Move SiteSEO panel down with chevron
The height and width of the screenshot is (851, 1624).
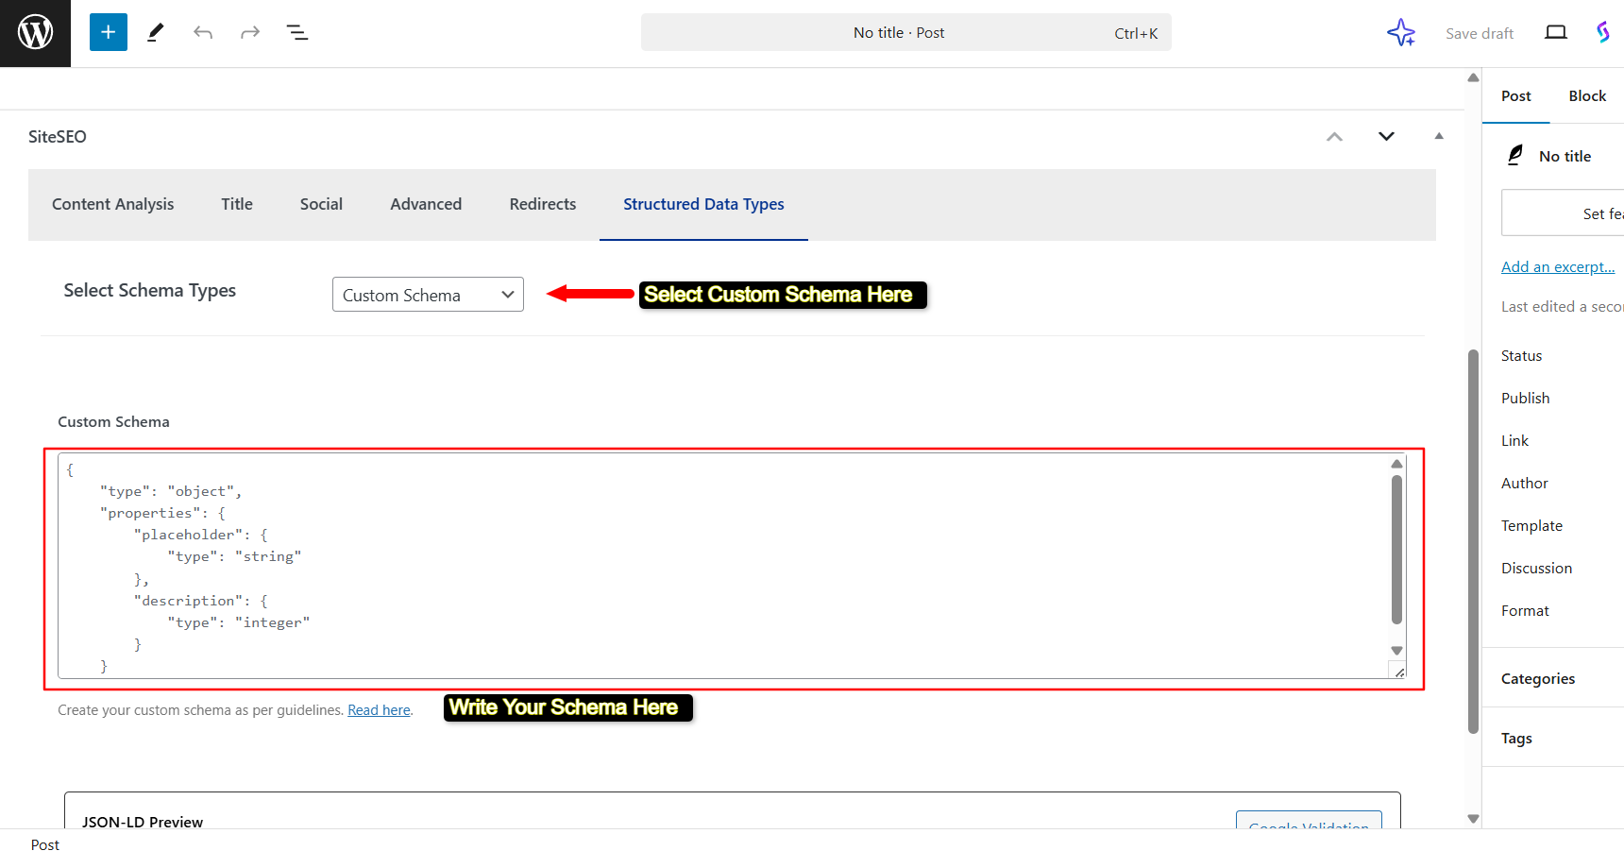coord(1386,137)
